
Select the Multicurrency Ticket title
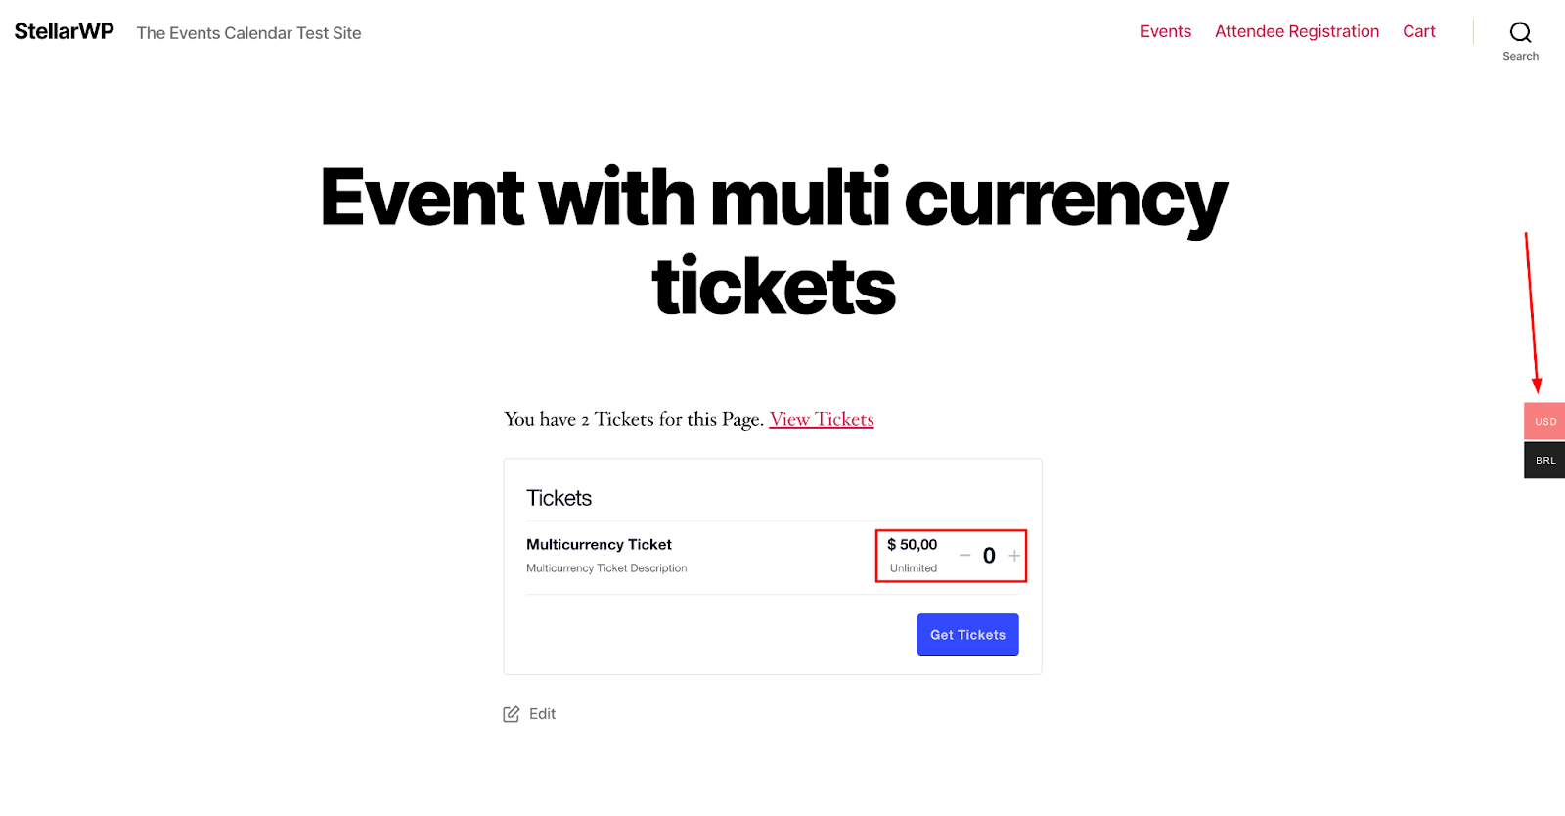[x=599, y=544]
